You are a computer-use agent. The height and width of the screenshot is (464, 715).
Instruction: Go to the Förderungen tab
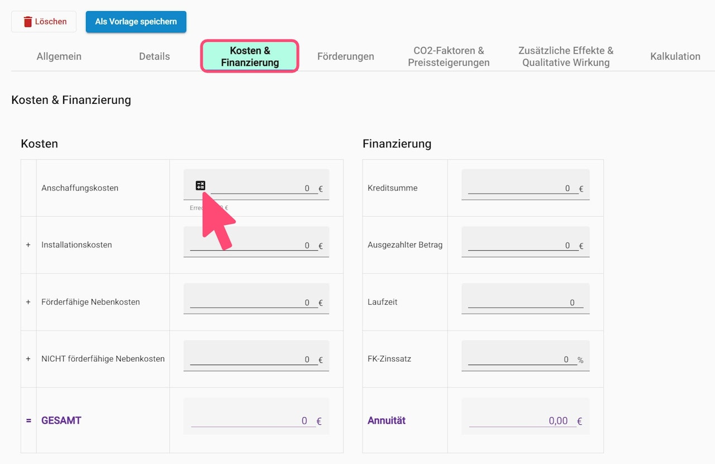345,56
